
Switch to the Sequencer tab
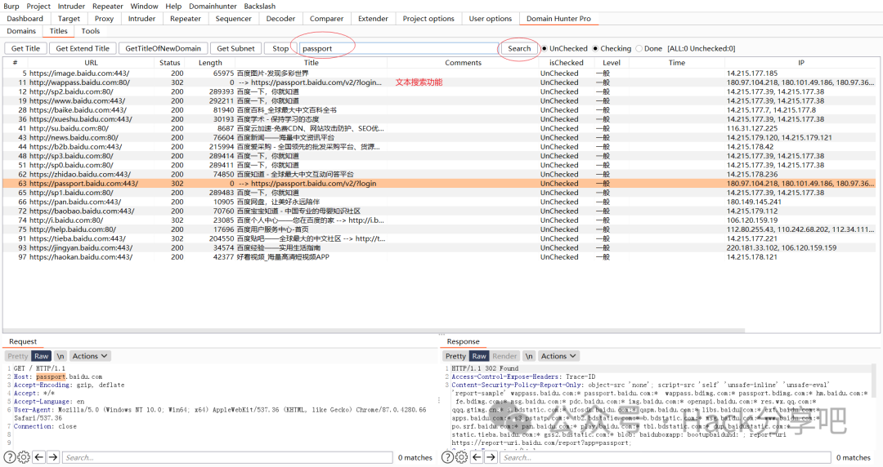pyautogui.click(x=233, y=19)
